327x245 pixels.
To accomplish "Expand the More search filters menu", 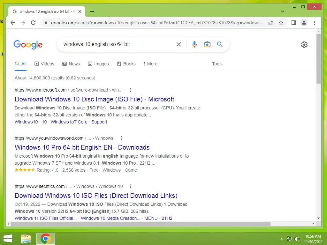I will point(150,64).
